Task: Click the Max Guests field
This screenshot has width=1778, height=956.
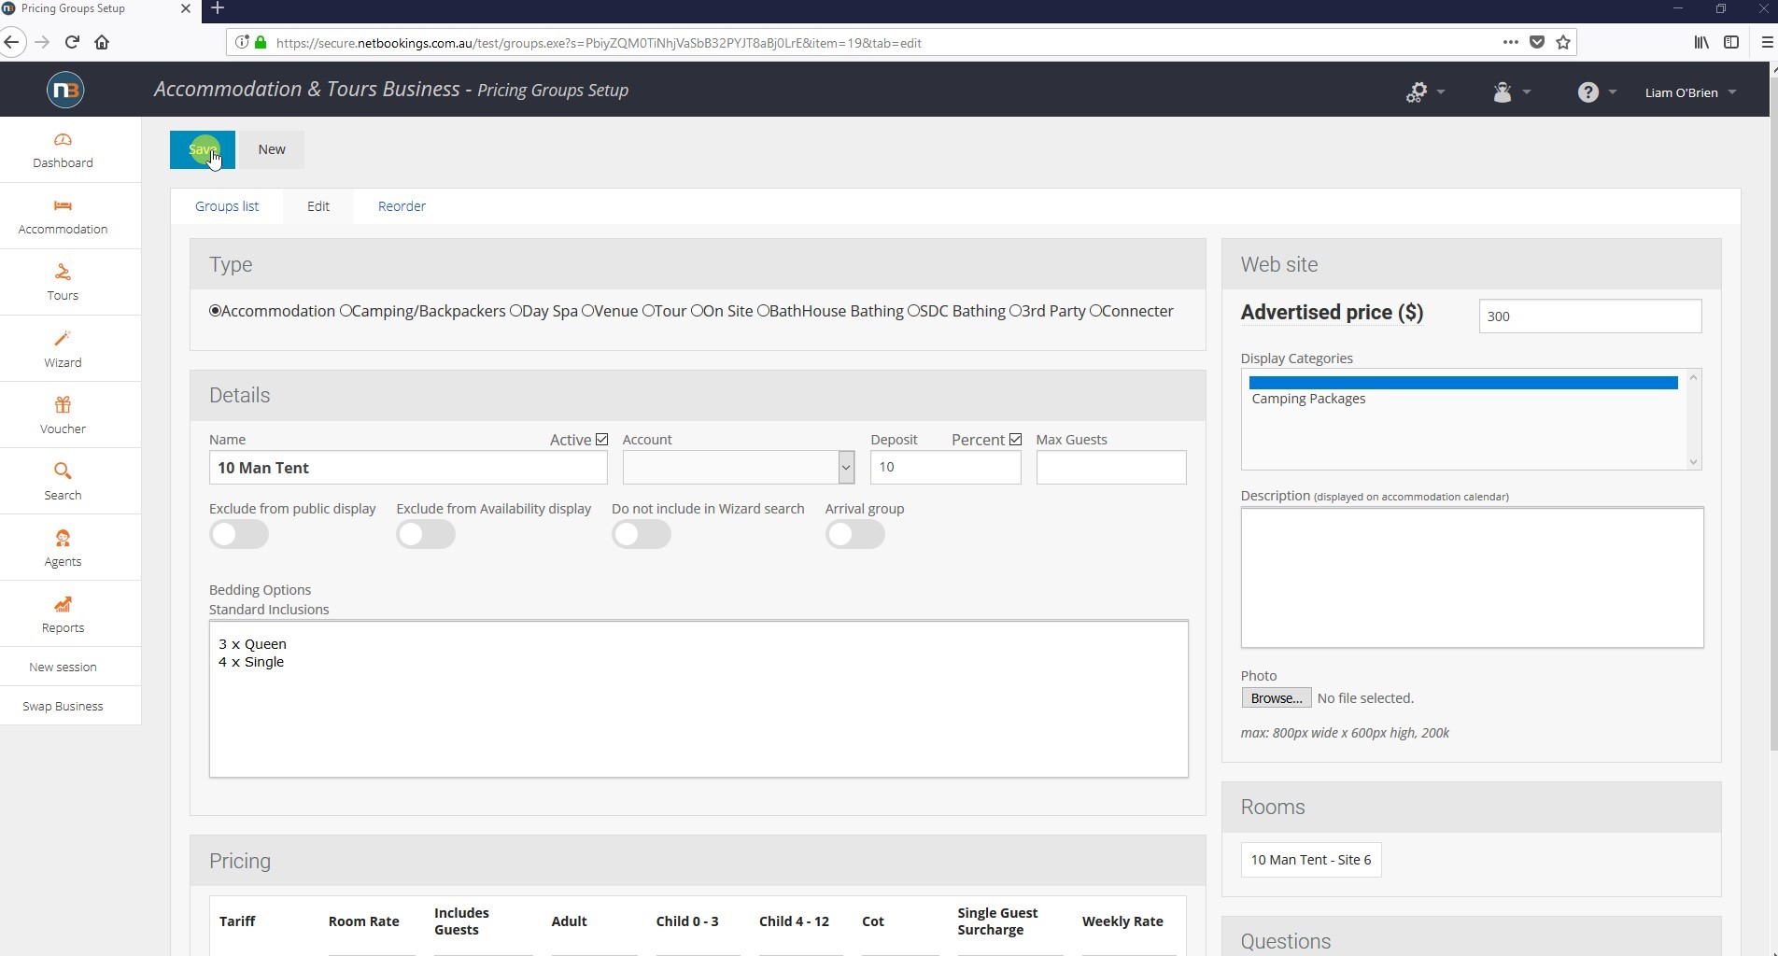Action: point(1111,467)
